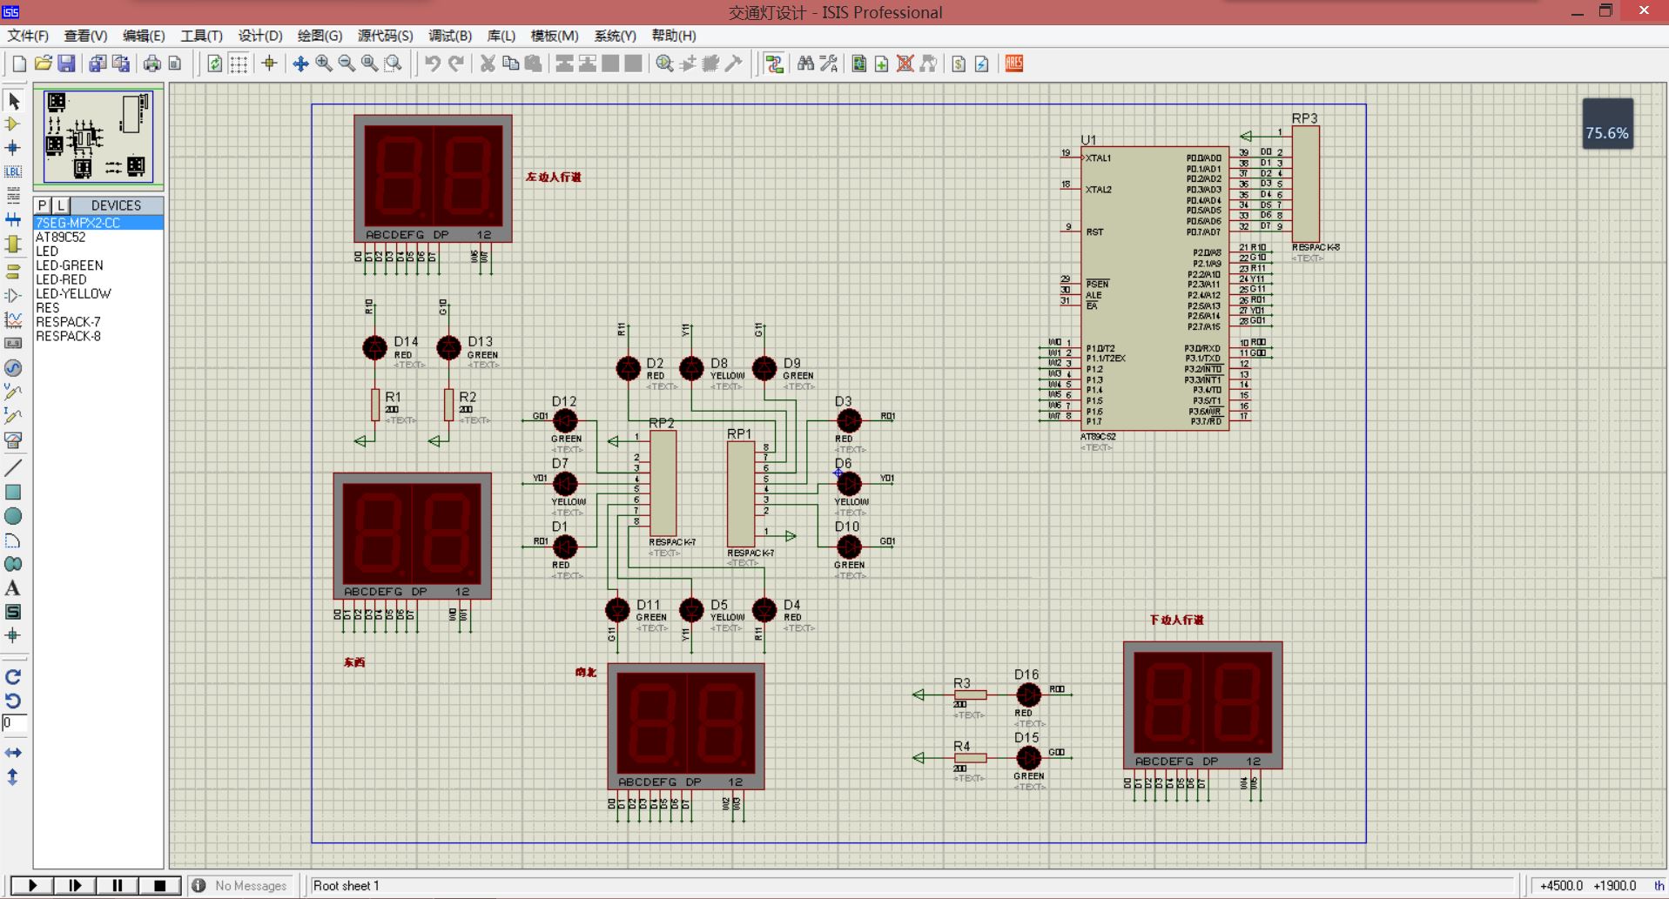Screen dimensions: 1669x899
Task: Open the 文件(F) menu
Action: [28, 36]
